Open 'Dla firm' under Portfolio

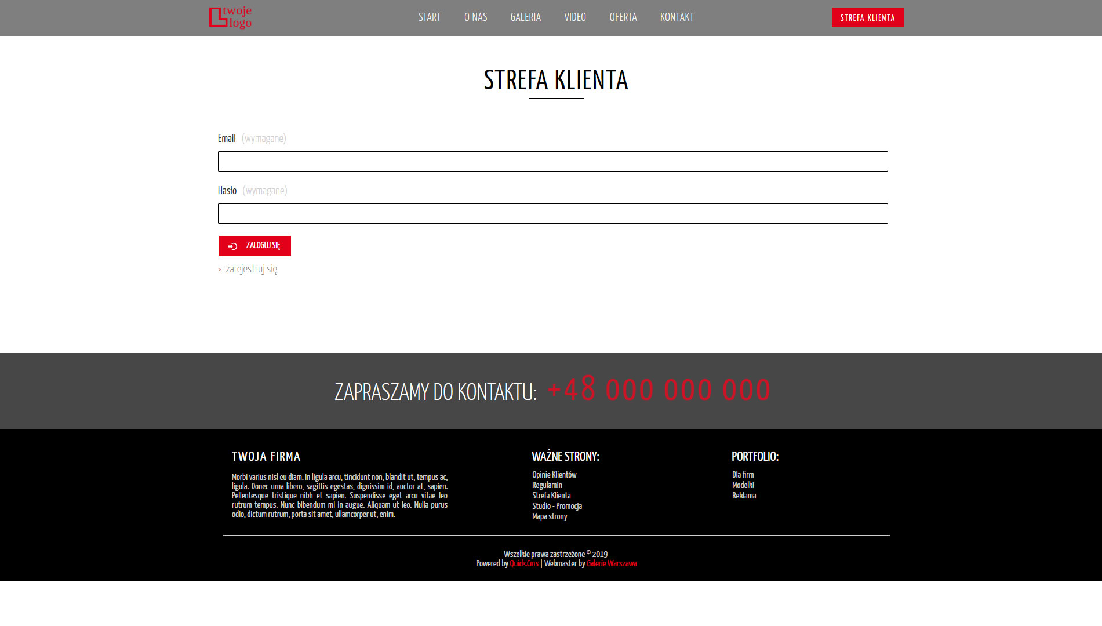pos(743,475)
